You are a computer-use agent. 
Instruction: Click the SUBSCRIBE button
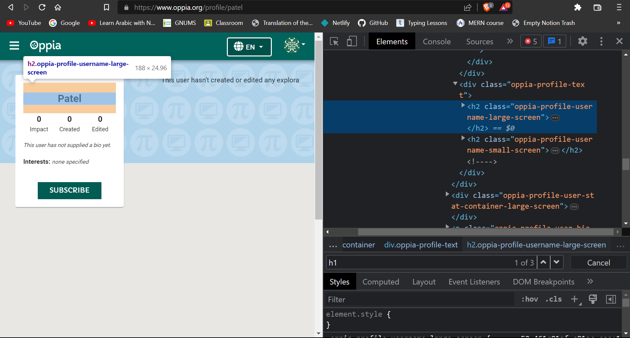click(69, 190)
